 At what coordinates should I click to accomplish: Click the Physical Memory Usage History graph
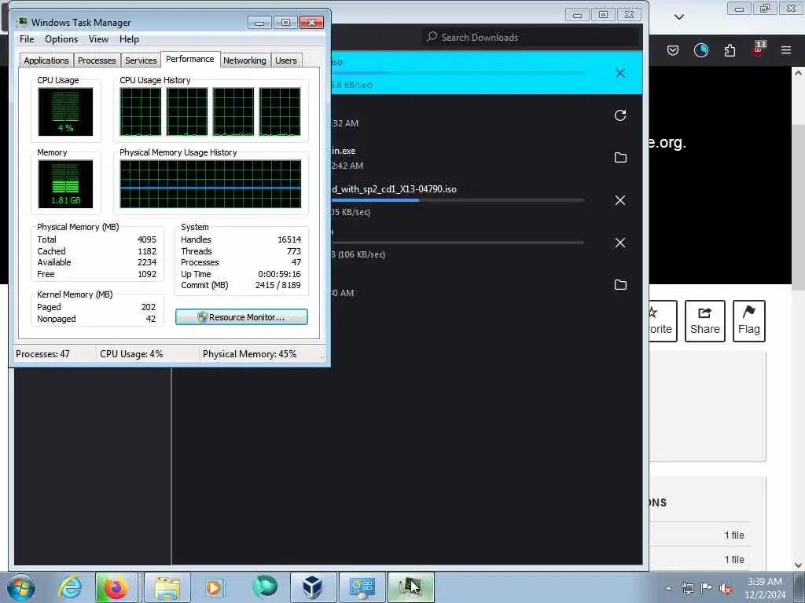[x=211, y=184]
